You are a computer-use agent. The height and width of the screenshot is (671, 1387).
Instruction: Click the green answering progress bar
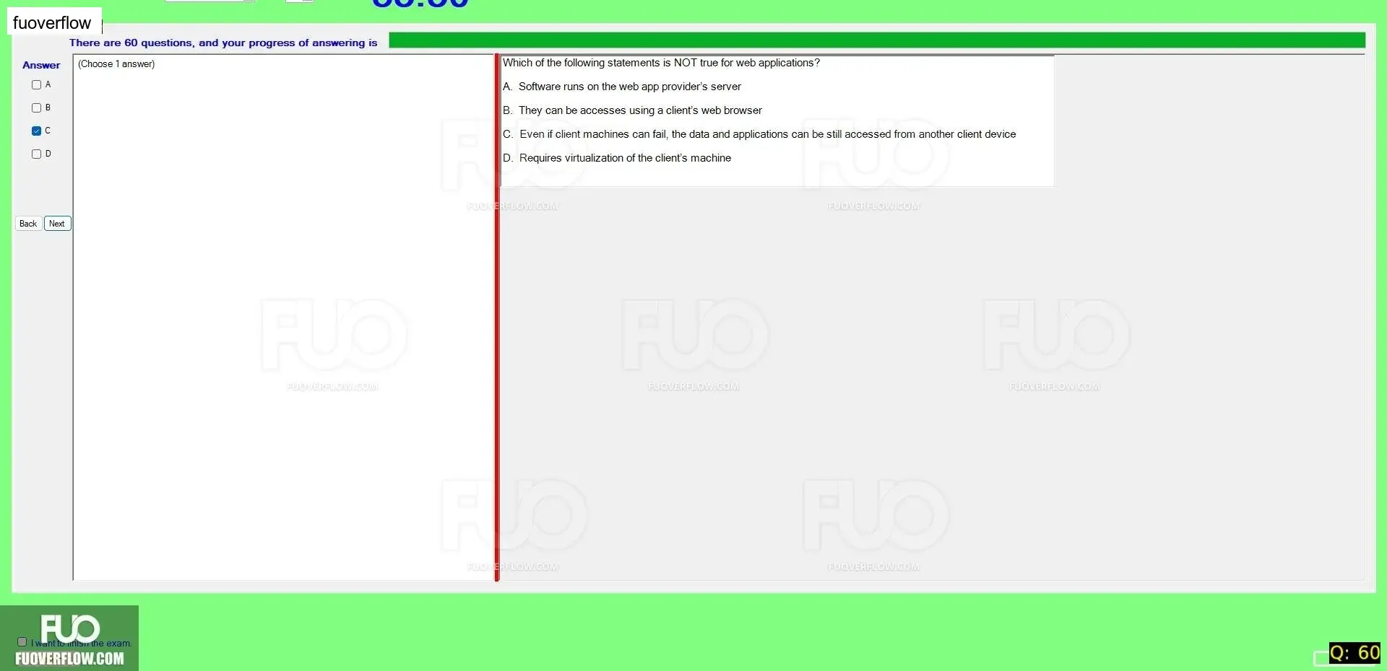click(x=876, y=41)
